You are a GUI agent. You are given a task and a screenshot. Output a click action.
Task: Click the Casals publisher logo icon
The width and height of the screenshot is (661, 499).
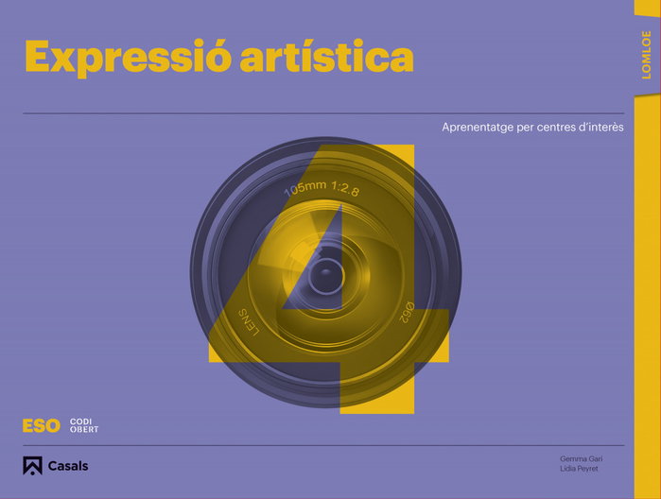click(32, 466)
